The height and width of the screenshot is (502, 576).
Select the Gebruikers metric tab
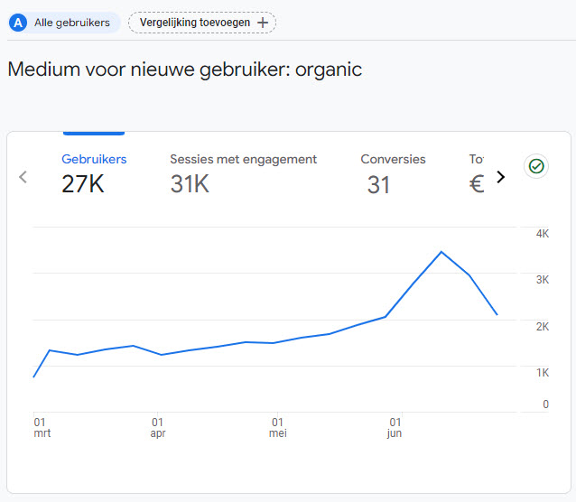(94, 172)
